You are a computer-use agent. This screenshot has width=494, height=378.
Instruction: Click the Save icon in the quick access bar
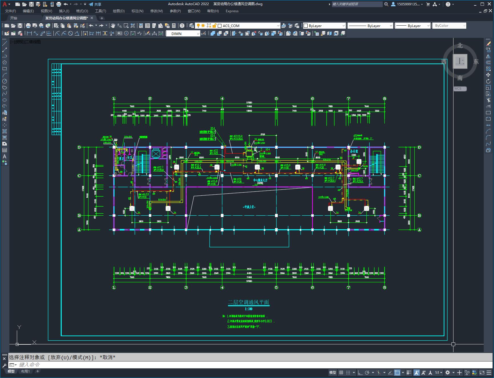coord(31,4)
